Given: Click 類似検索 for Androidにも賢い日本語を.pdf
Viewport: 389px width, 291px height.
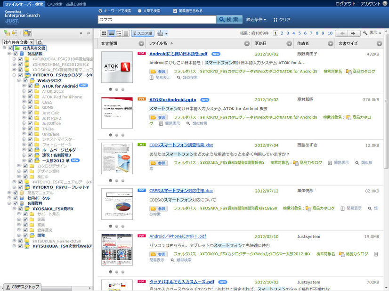Looking at the screenshot, I should click(187, 78).
